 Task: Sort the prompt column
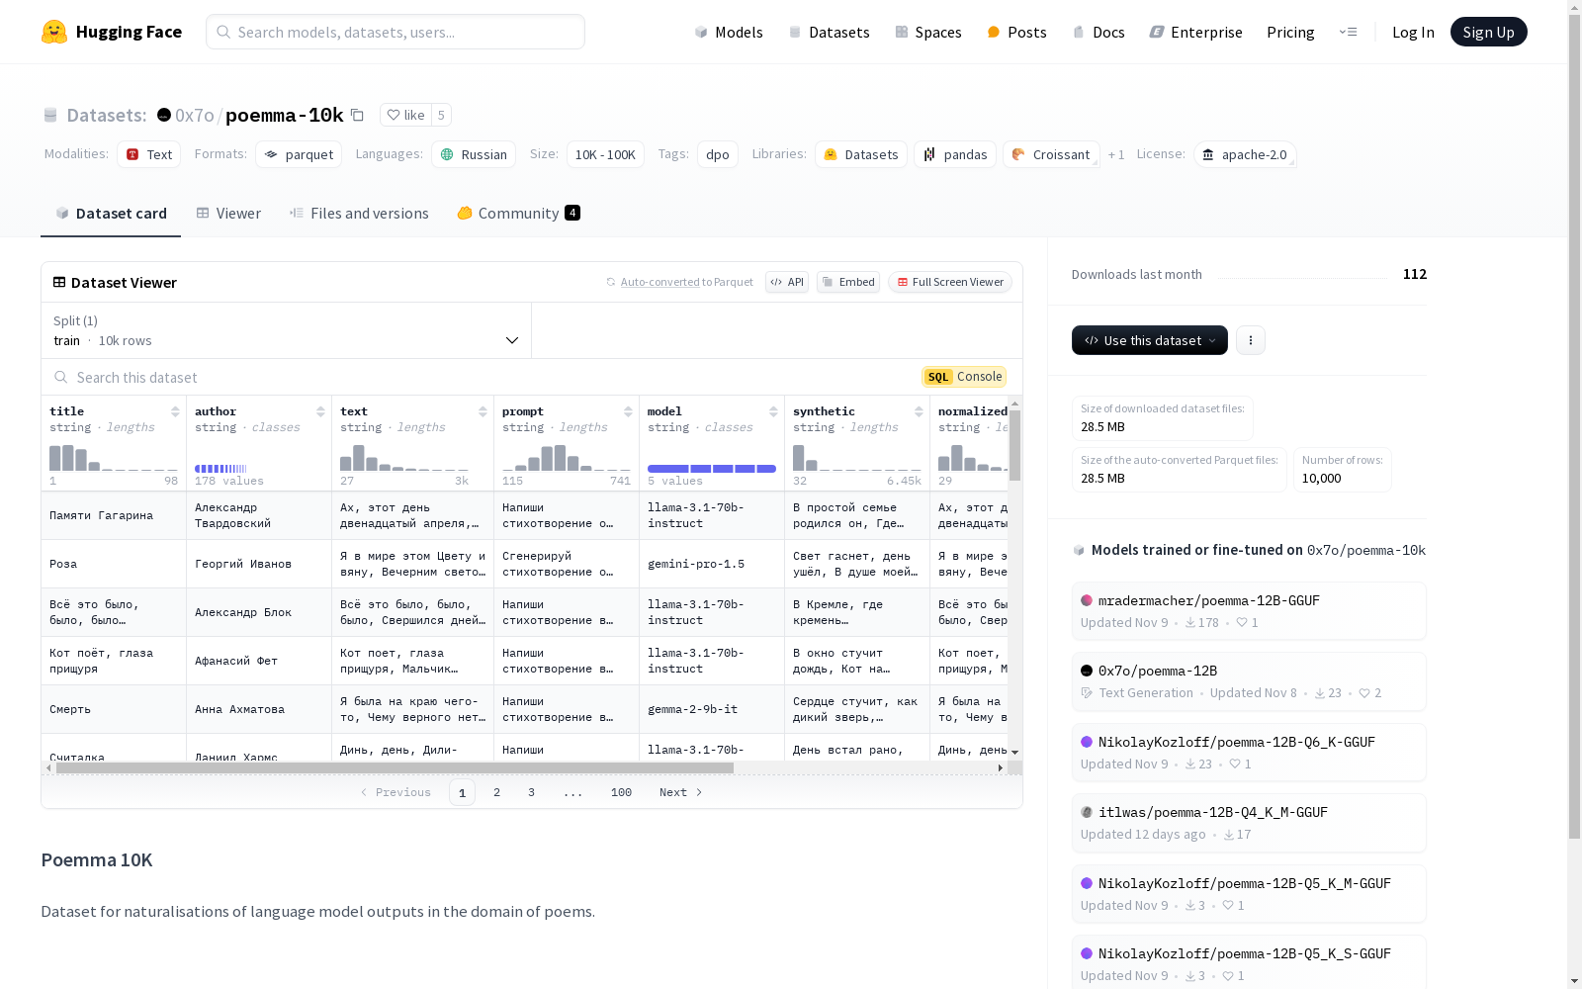point(628,411)
